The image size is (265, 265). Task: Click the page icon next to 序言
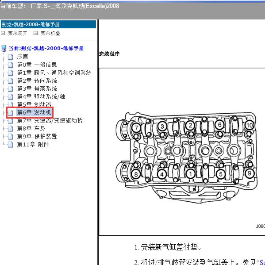[x=11, y=57]
